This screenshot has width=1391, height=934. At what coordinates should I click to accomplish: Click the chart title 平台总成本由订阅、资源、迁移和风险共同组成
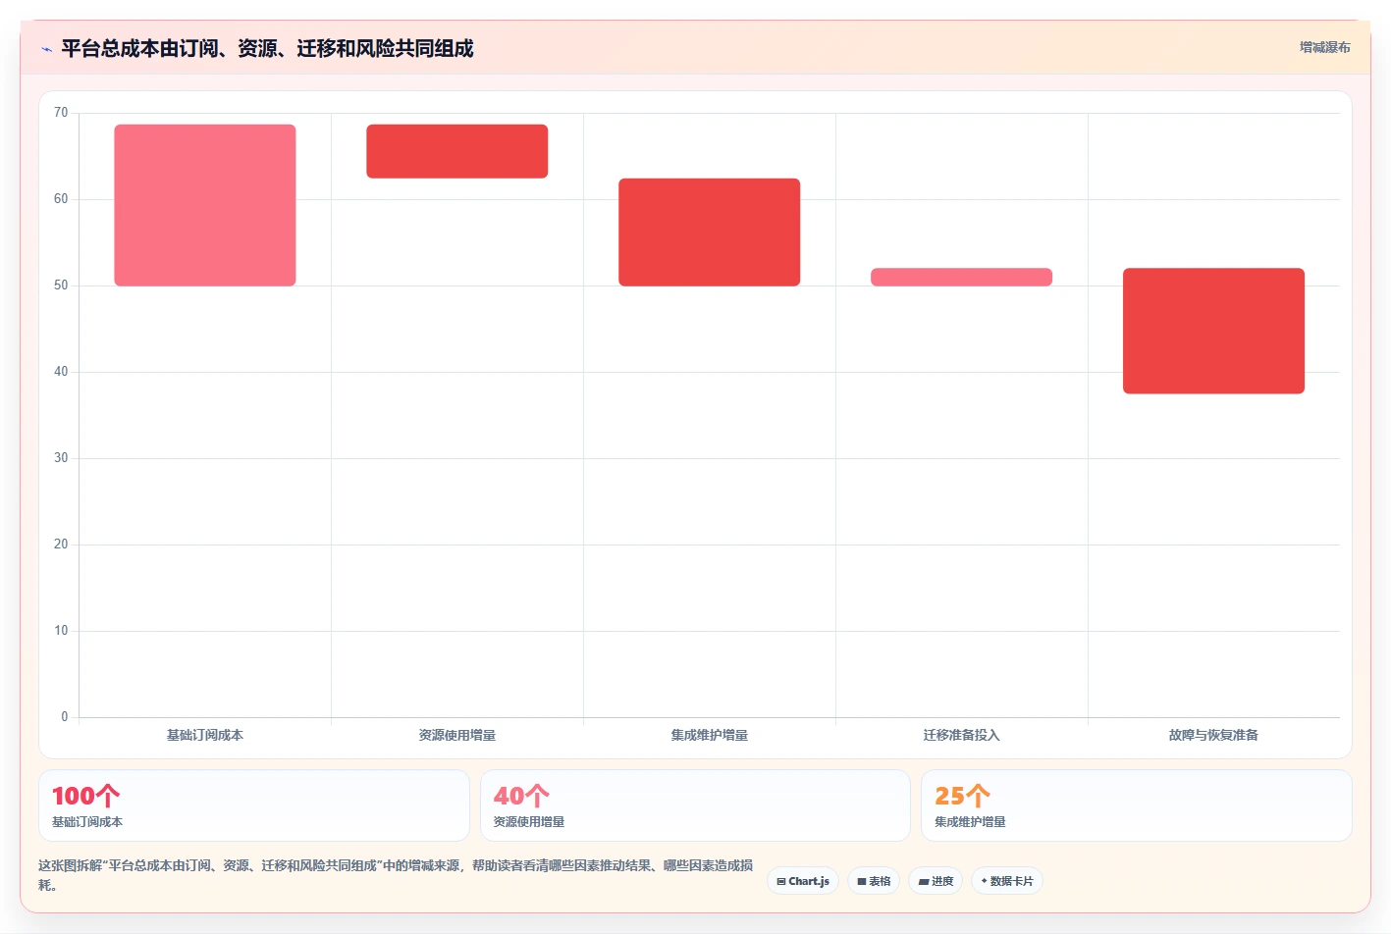(267, 48)
